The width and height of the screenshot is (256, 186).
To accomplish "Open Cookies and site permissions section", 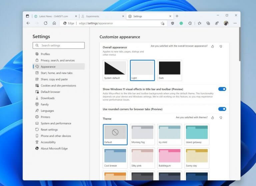I will (x=59, y=85).
